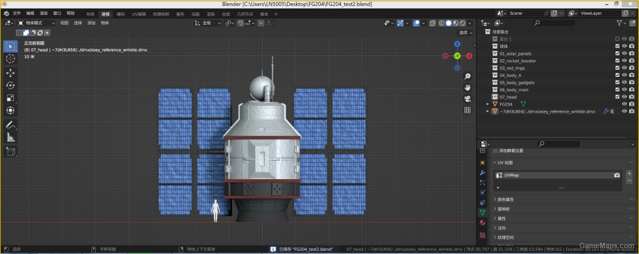
Task: Choose the 3D Cursor tool
Action: tap(10, 59)
